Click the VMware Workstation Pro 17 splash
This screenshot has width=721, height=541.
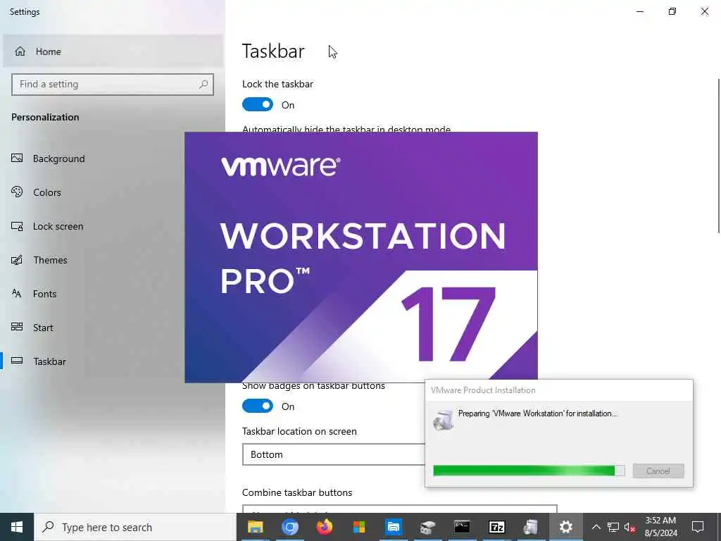tap(361, 257)
